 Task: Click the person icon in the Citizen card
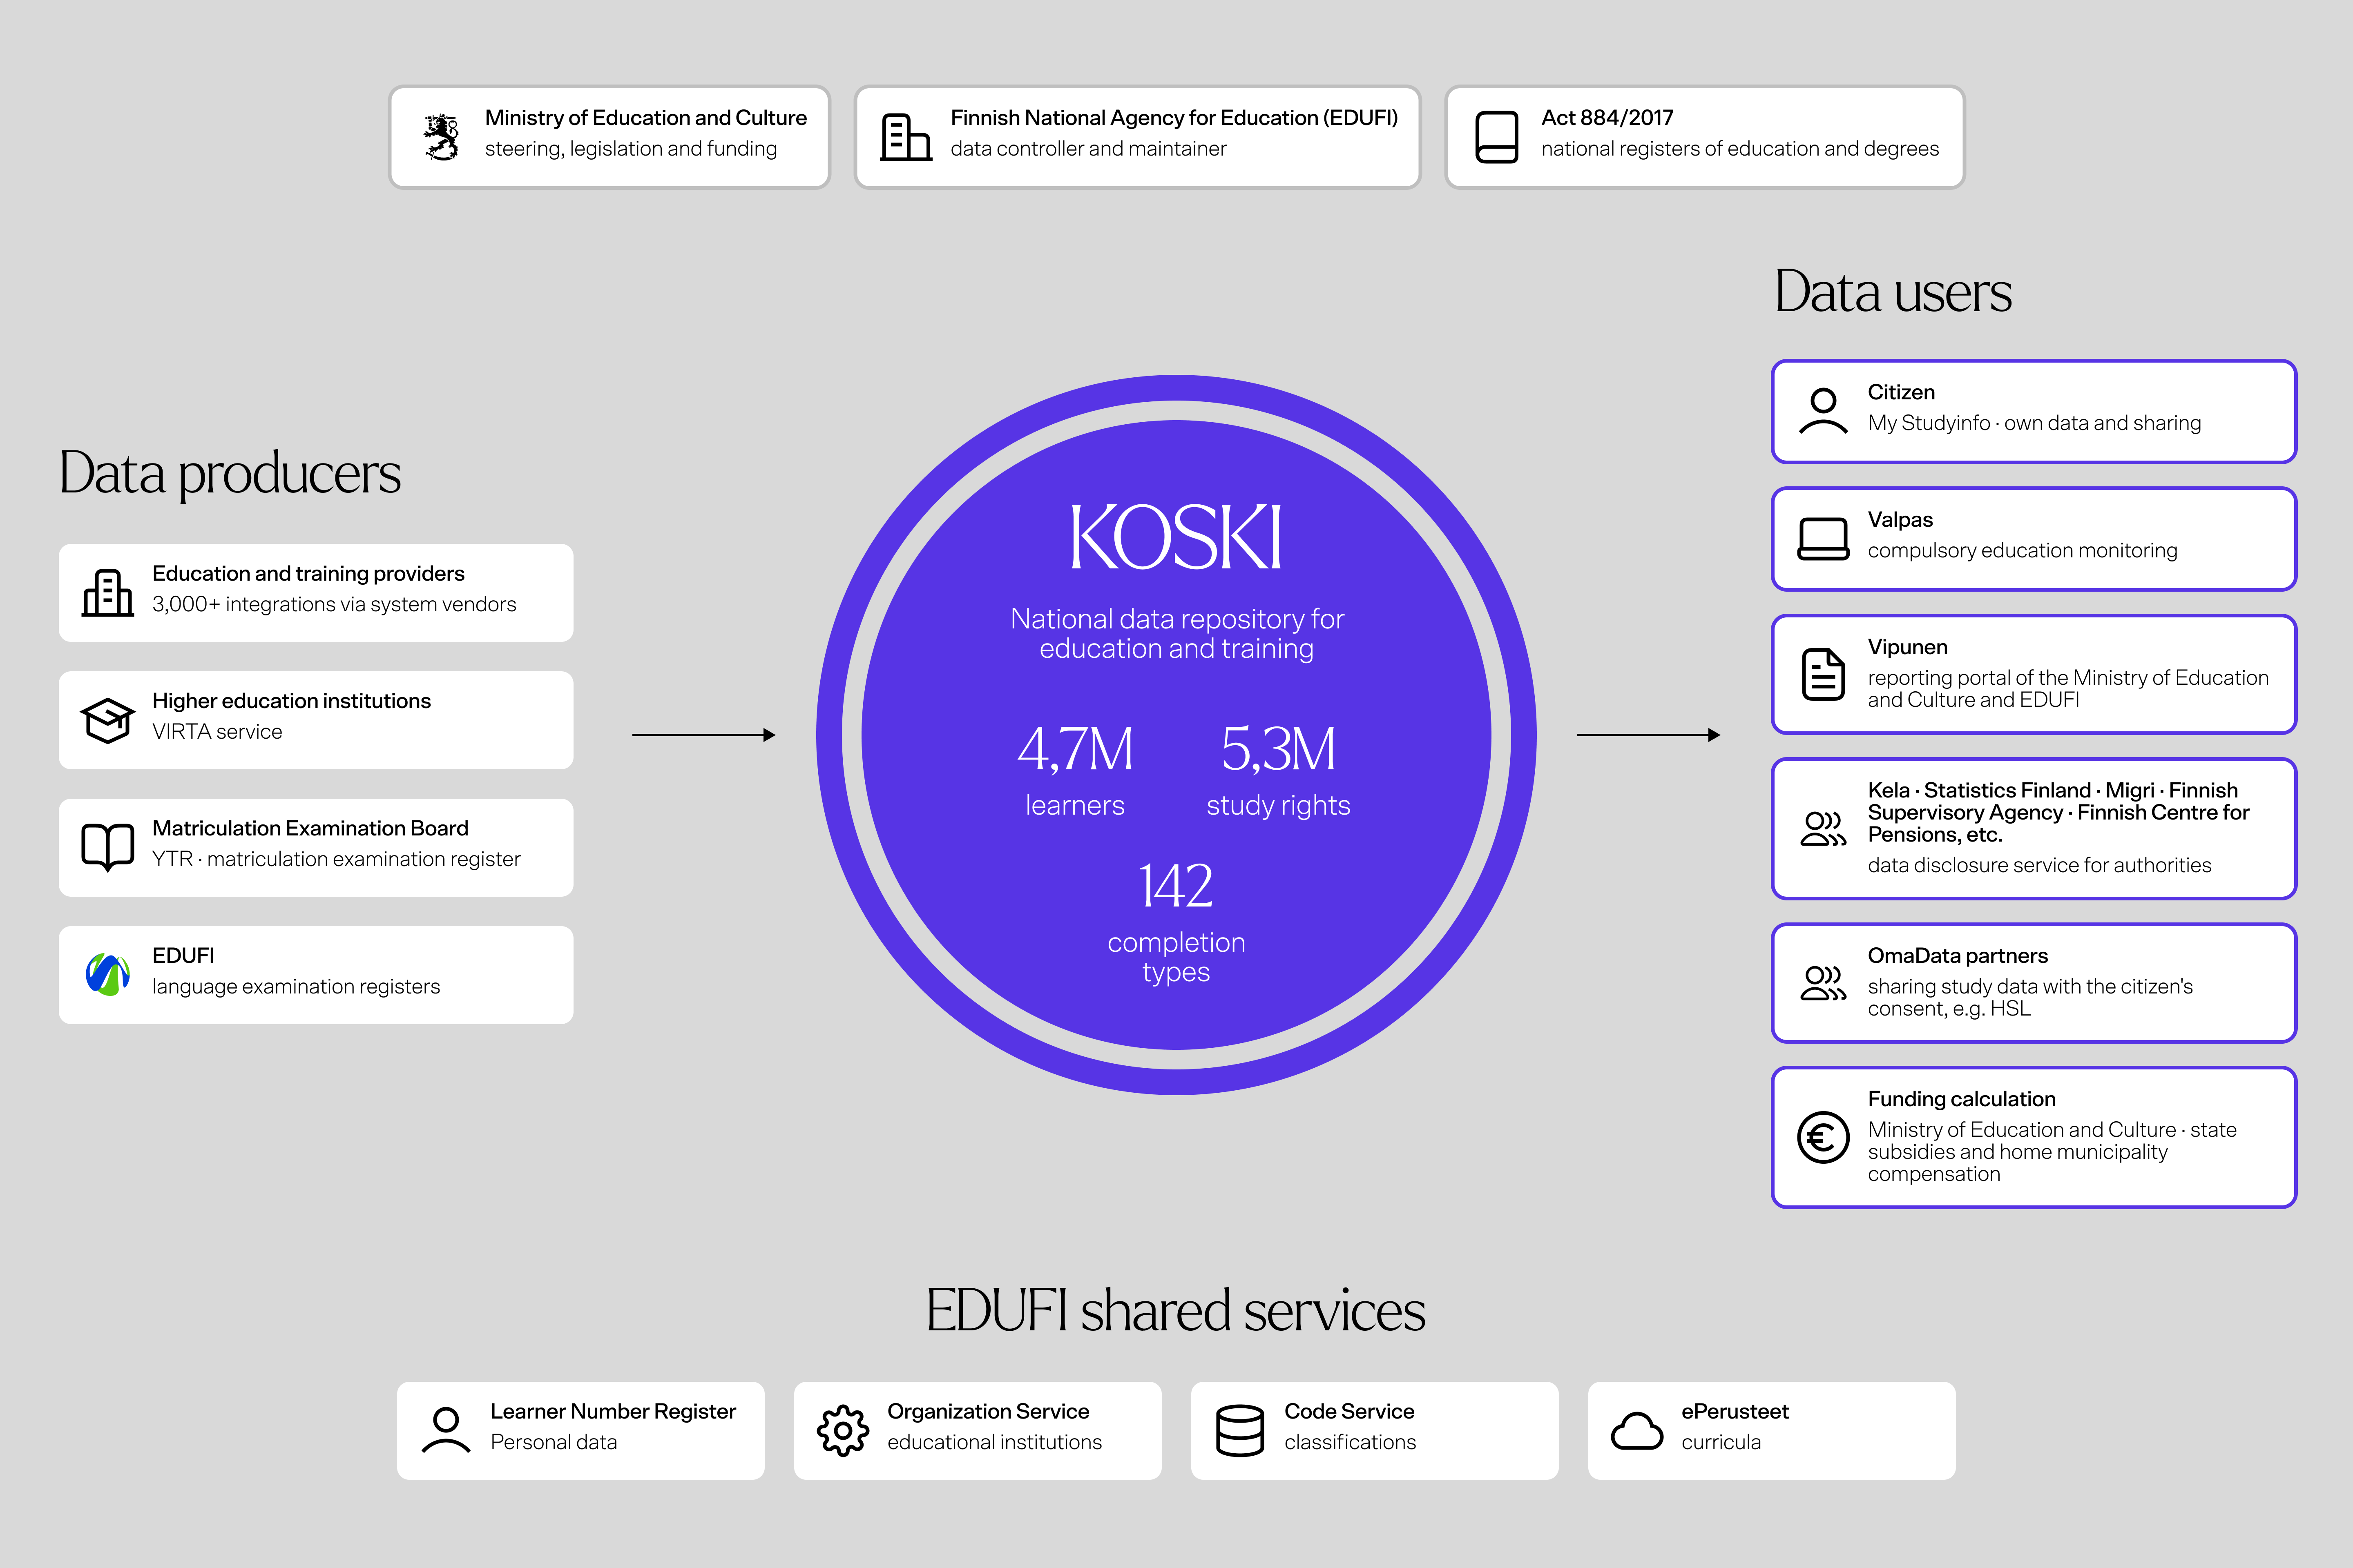[x=1823, y=411]
